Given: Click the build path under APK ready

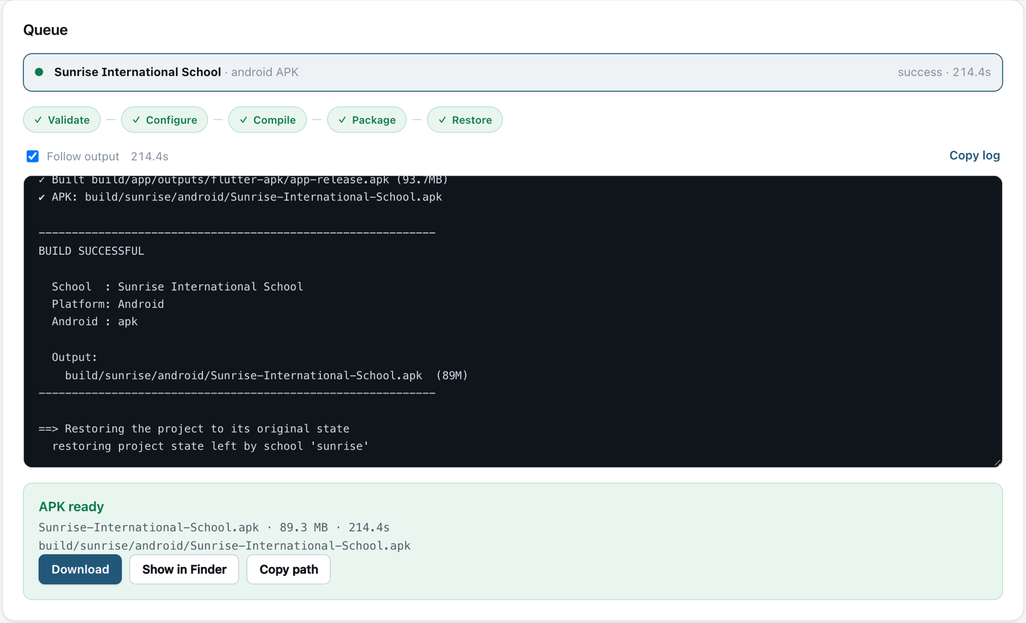Looking at the screenshot, I should coord(225,545).
